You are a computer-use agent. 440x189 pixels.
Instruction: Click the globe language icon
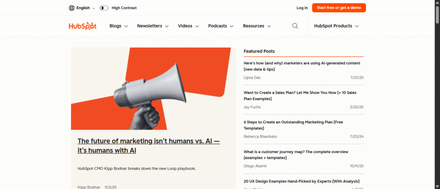point(71,8)
